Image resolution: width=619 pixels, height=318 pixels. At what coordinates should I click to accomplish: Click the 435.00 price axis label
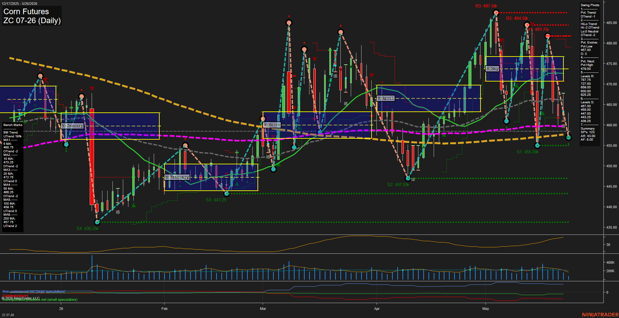[x=611, y=227]
